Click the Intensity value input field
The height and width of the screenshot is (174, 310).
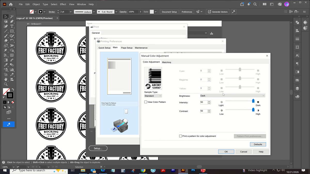pyautogui.click(x=204, y=102)
